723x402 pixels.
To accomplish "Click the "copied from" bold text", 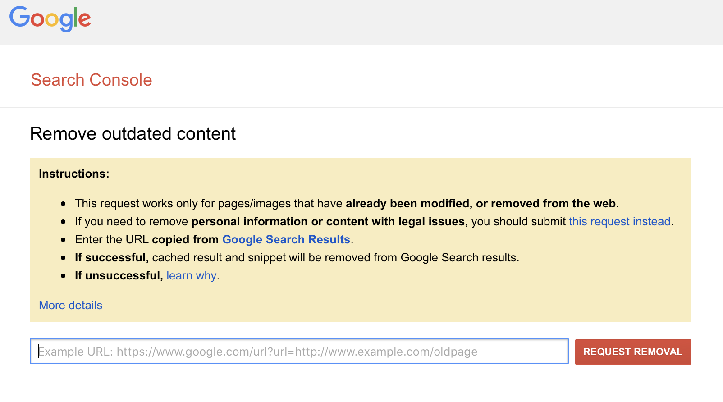I will [x=185, y=240].
